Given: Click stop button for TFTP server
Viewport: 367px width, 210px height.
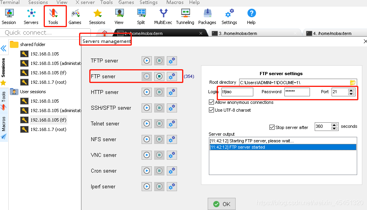Looking at the screenshot, I should pyautogui.click(x=159, y=61).
